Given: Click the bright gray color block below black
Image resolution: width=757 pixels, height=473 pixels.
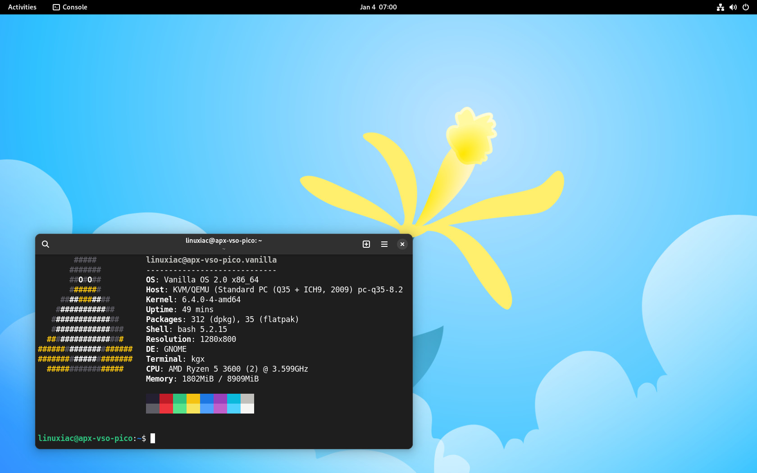Looking at the screenshot, I should pos(153,409).
